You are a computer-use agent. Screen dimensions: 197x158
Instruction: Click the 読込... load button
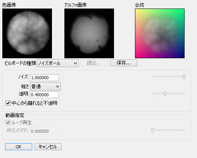point(94,63)
